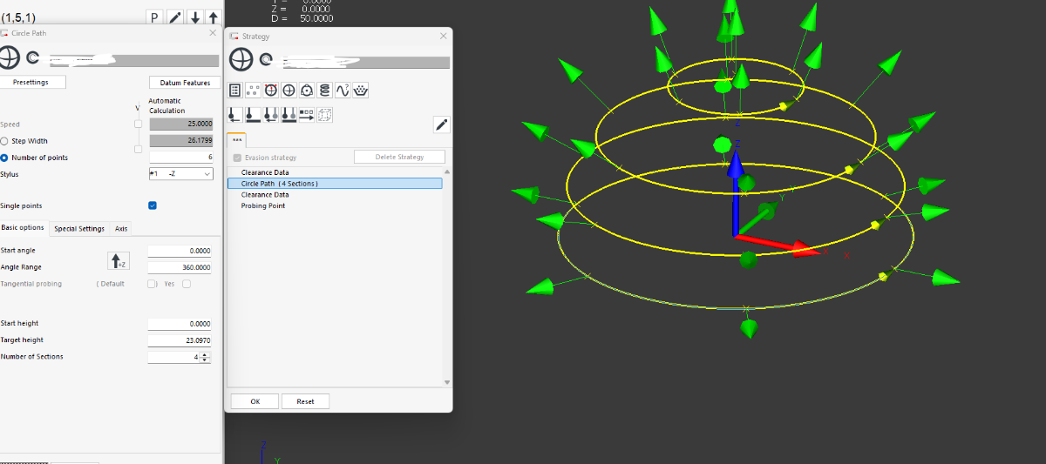Click the coil spring helix path icon
1046x464 pixels.
[324, 91]
